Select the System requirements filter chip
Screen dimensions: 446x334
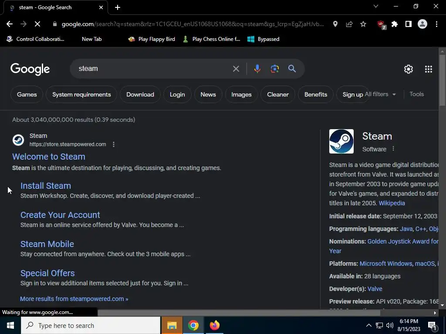(x=81, y=94)
